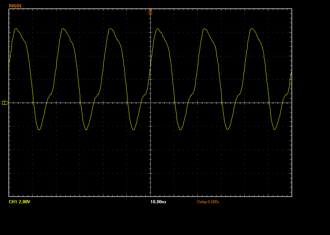Image resolution: width=330 pixels, height=235 pixels.
Task: Click the first waveform peak from the left
Action: pos(16,29)
